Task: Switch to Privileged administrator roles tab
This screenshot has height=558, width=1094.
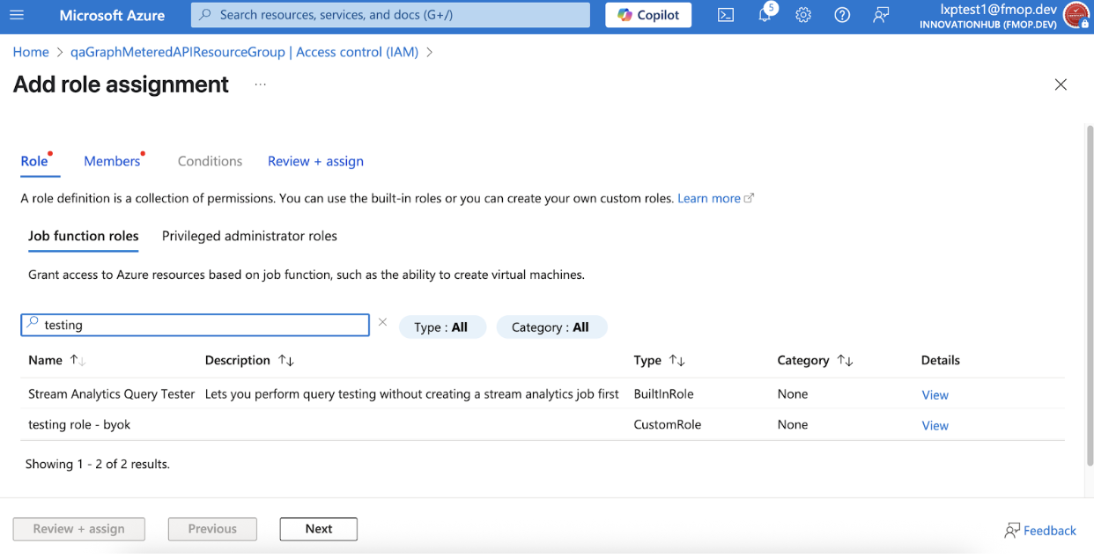Action: point(249,236)
